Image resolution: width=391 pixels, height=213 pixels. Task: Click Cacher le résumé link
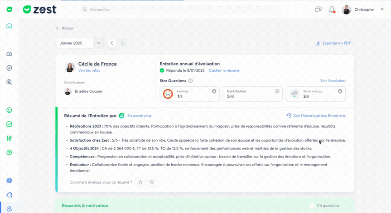click(x=224, y=70)
